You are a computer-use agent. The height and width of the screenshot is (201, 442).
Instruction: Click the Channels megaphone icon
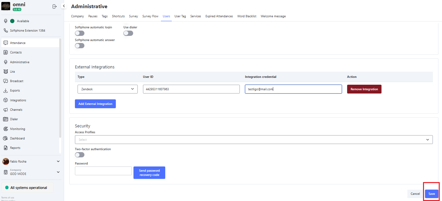click(6, 109)
